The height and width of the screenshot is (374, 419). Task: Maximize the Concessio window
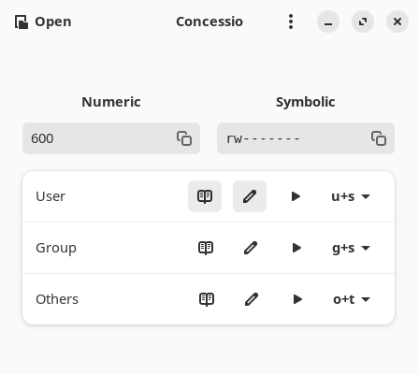tap(363, 22)
